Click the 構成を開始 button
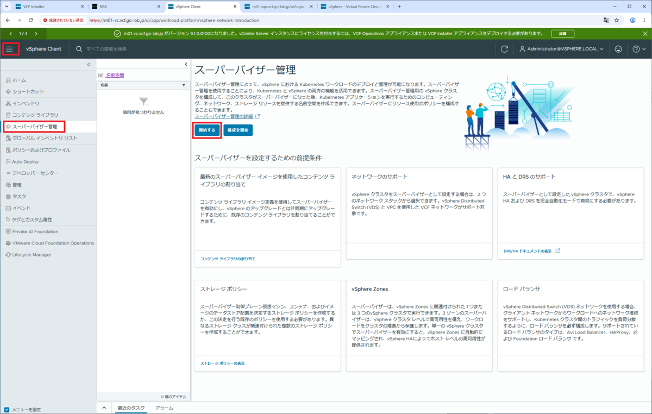The image size is (652, 414). click(238, 130)
